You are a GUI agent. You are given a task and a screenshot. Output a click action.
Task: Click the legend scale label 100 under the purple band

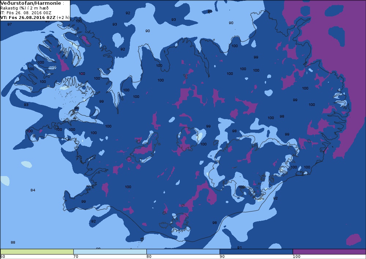coord(297,256)
